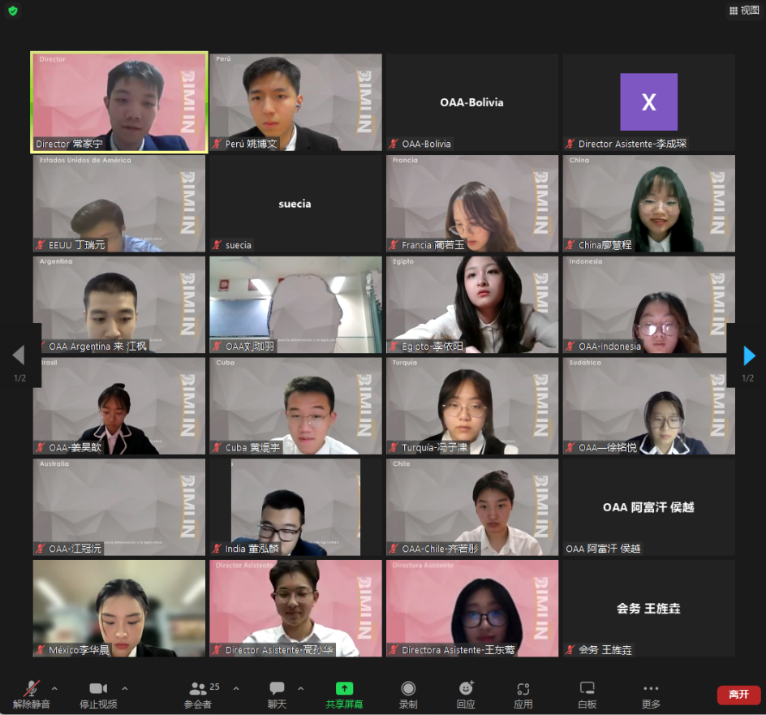Click the green Share Screen icon
766x715 pixels.
(344, 689)
